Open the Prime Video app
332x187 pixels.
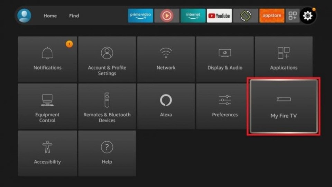pos(140,16)
